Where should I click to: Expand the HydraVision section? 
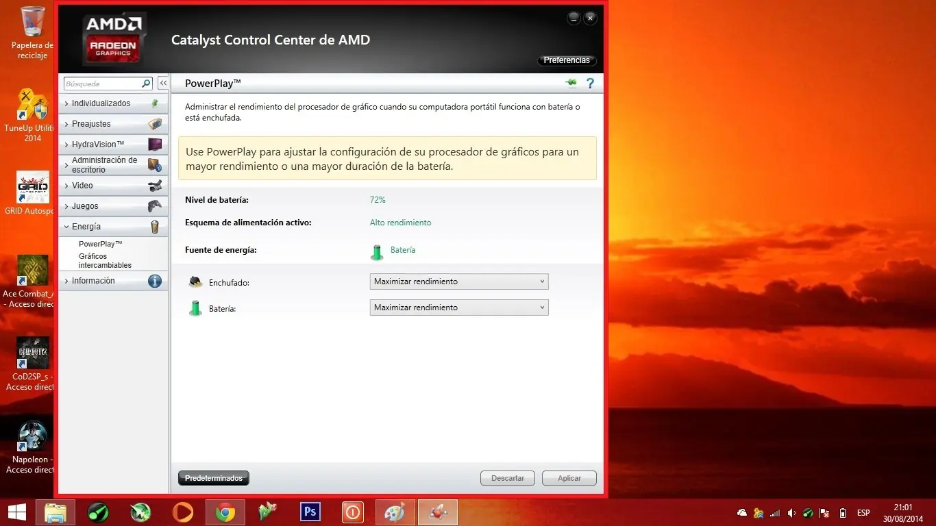pyautogui.click(x=113, y=145)
